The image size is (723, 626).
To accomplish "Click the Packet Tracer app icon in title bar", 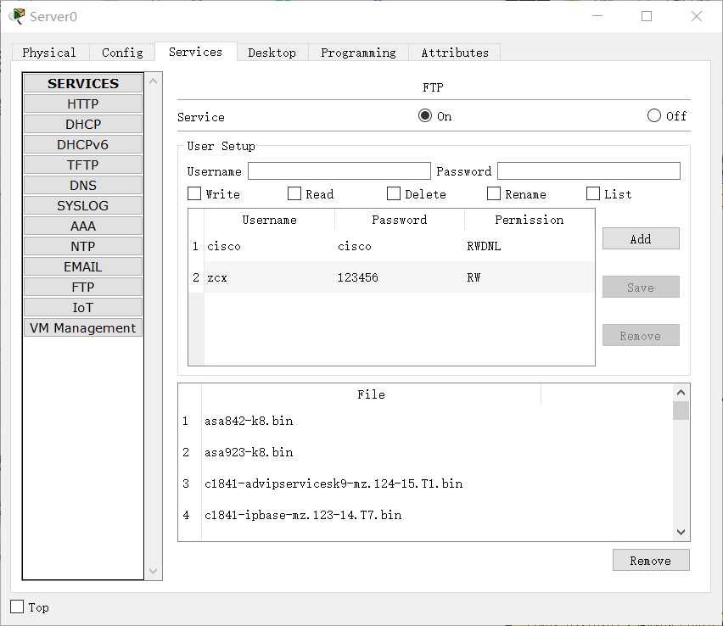I will 17,16.
